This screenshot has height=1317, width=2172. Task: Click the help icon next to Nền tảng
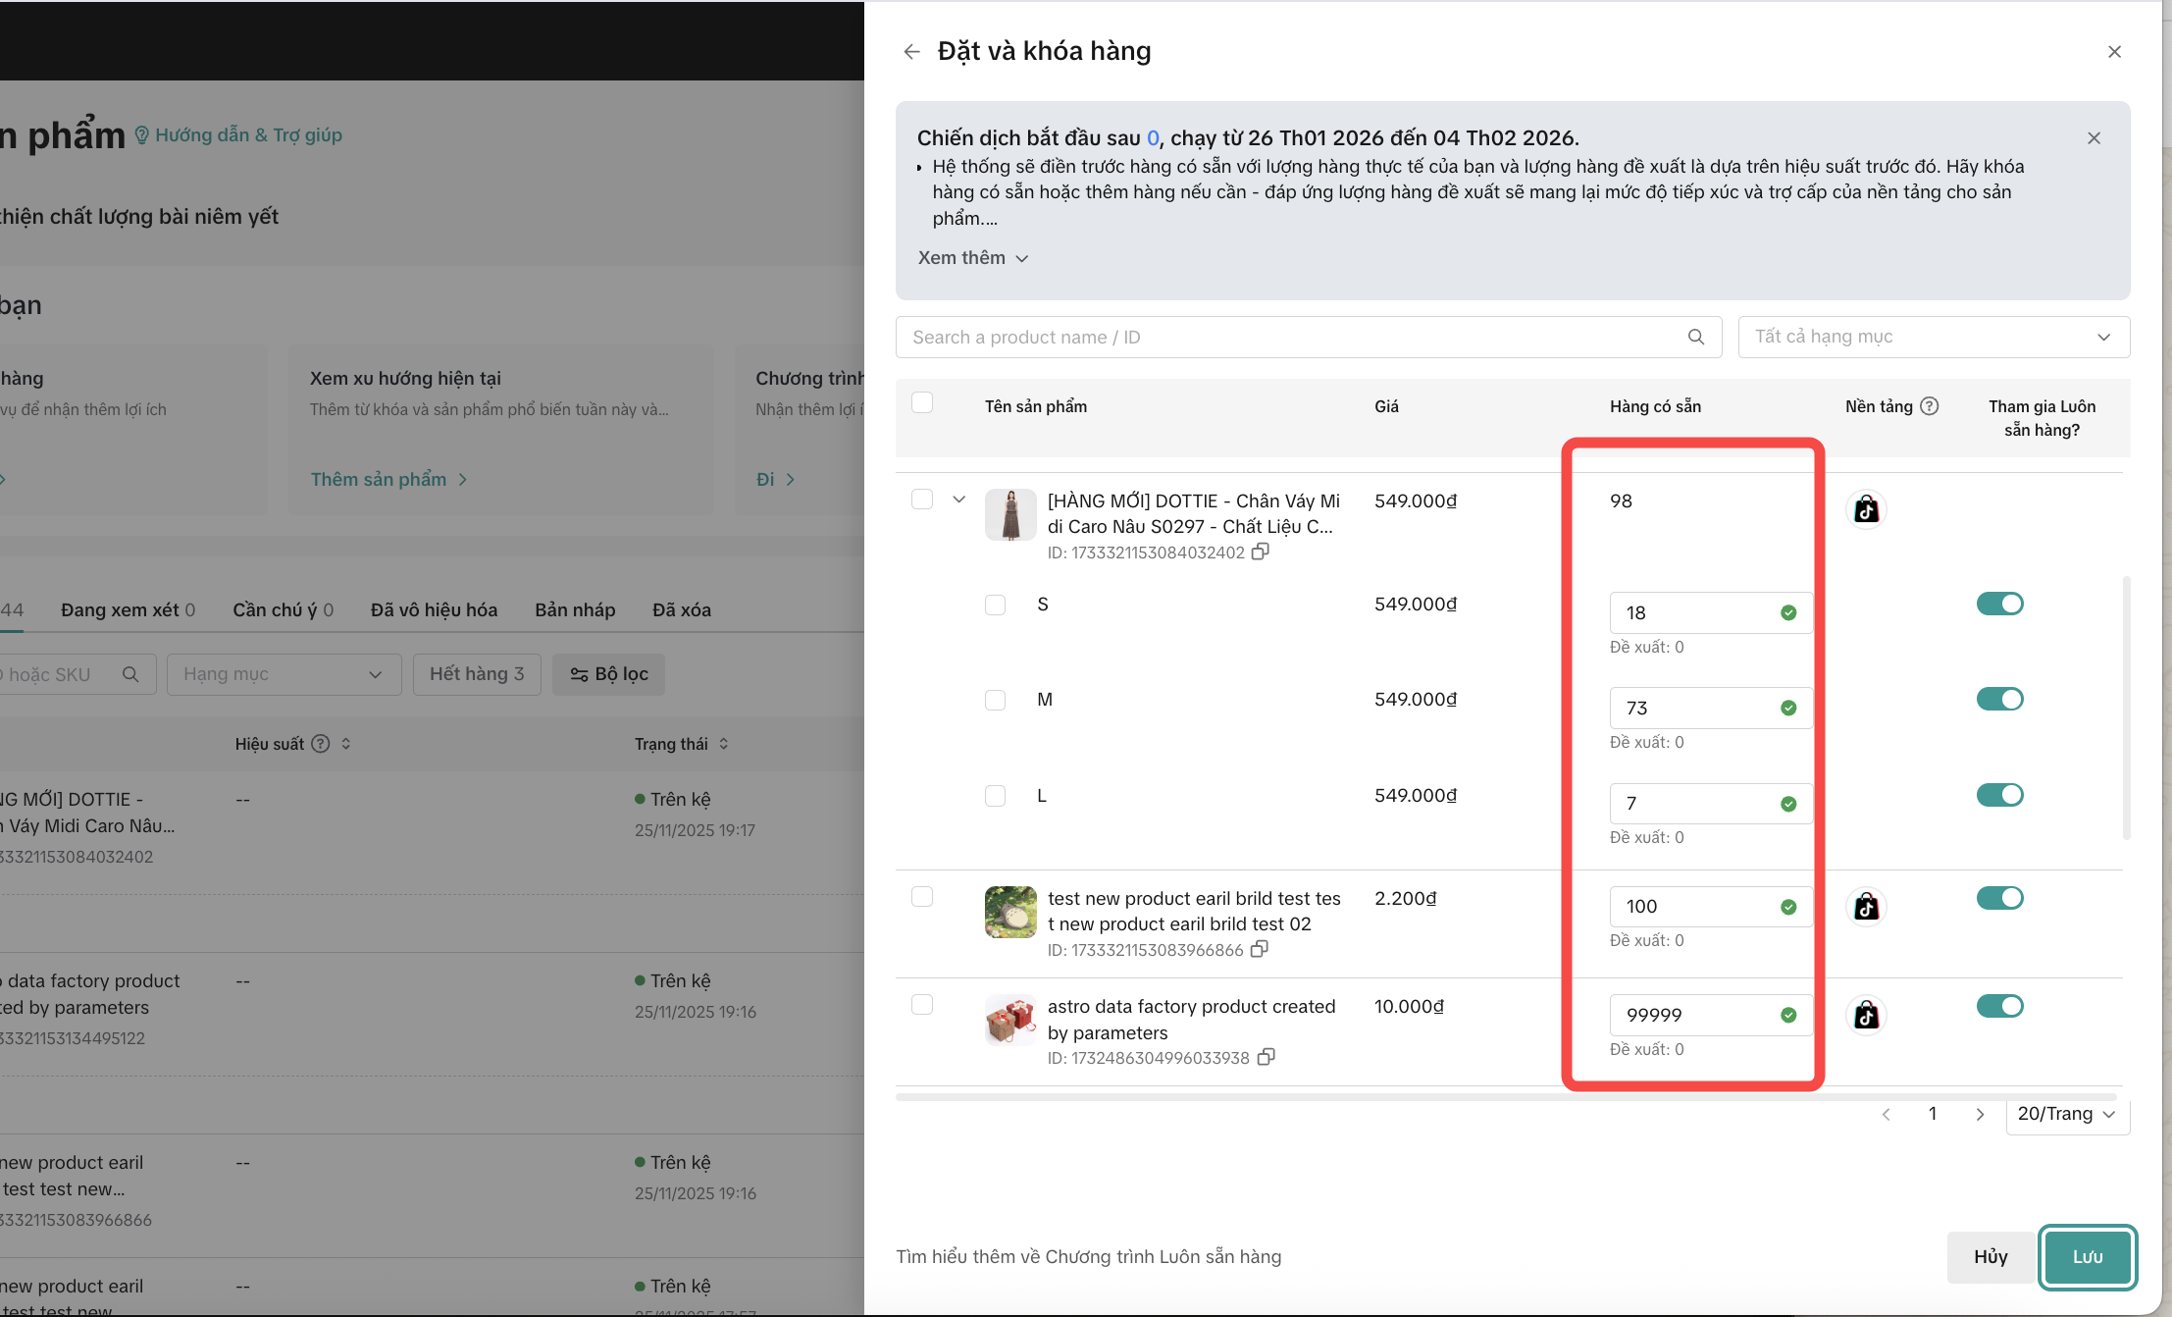pos(1929,406)
